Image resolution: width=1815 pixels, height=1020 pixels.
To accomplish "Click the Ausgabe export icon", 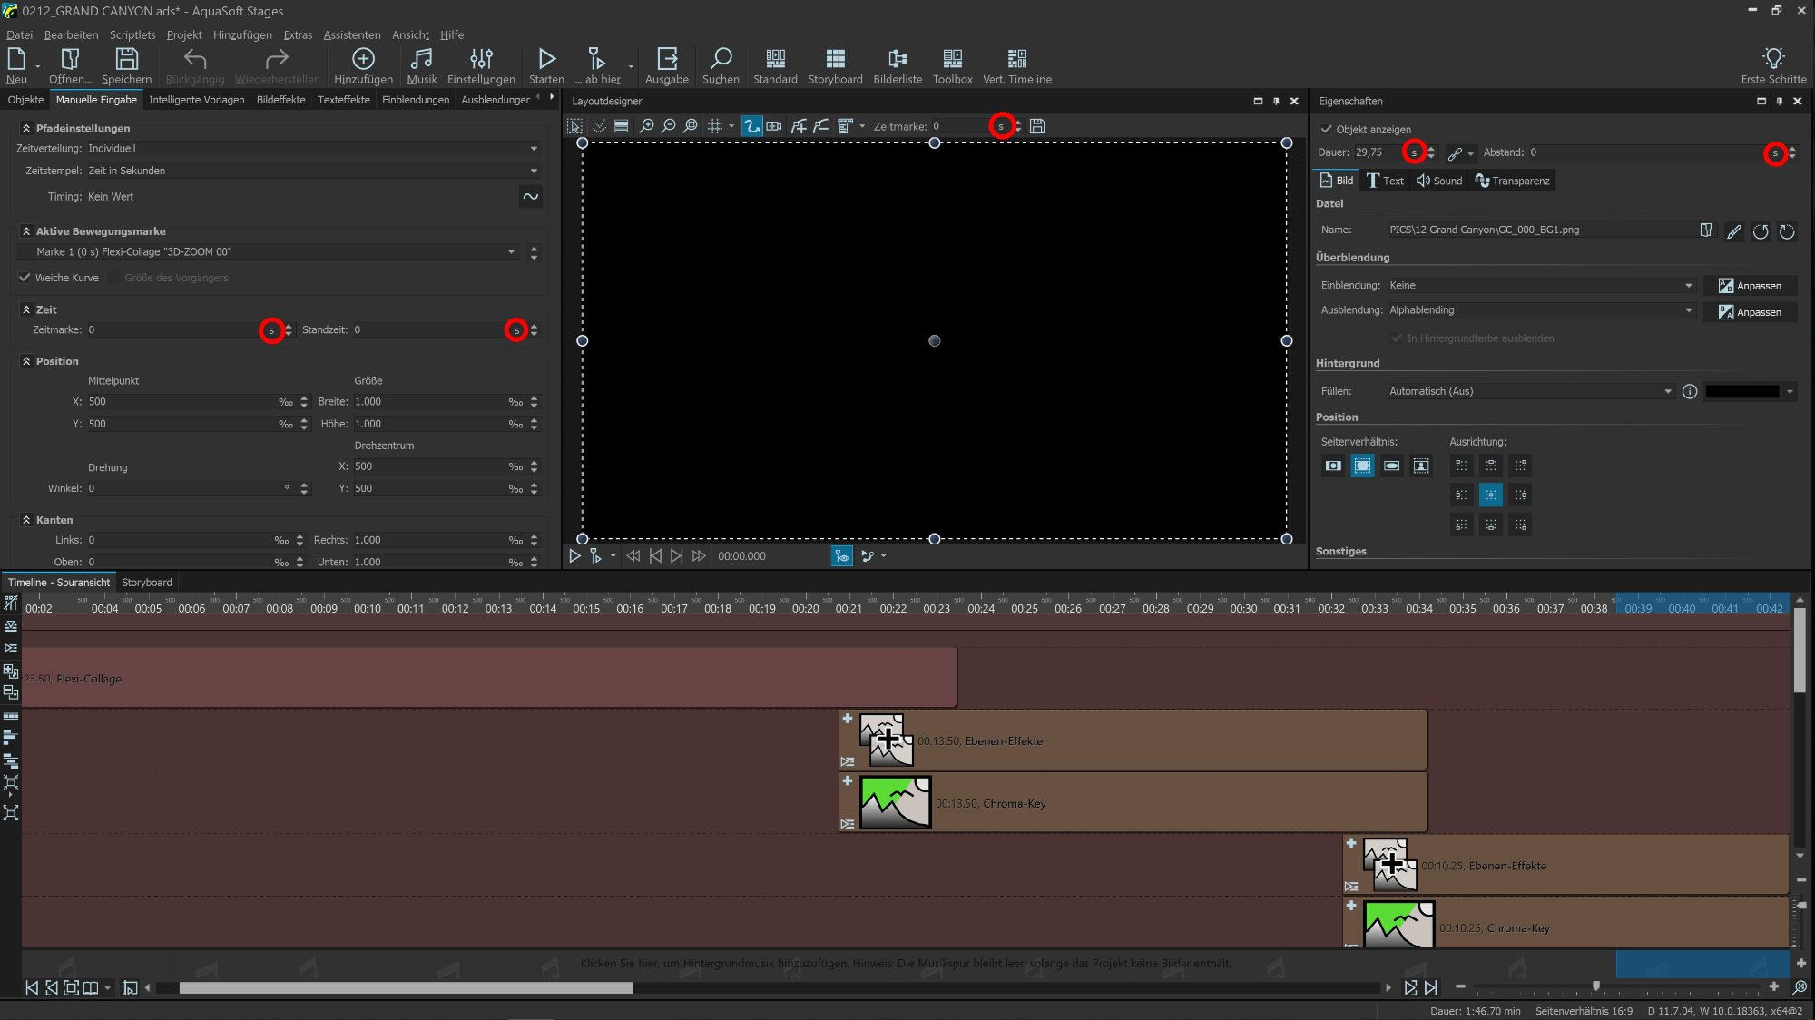I will click(x=666, y=60).
